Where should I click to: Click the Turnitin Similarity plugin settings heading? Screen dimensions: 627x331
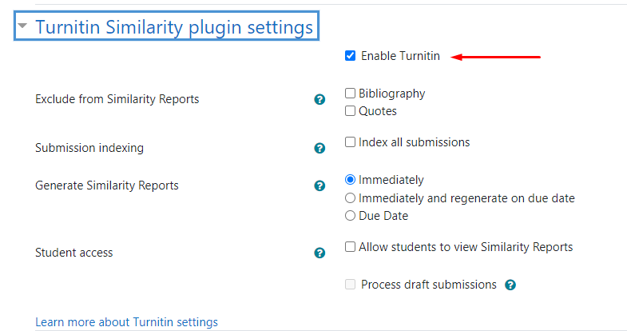coord(174,27)
